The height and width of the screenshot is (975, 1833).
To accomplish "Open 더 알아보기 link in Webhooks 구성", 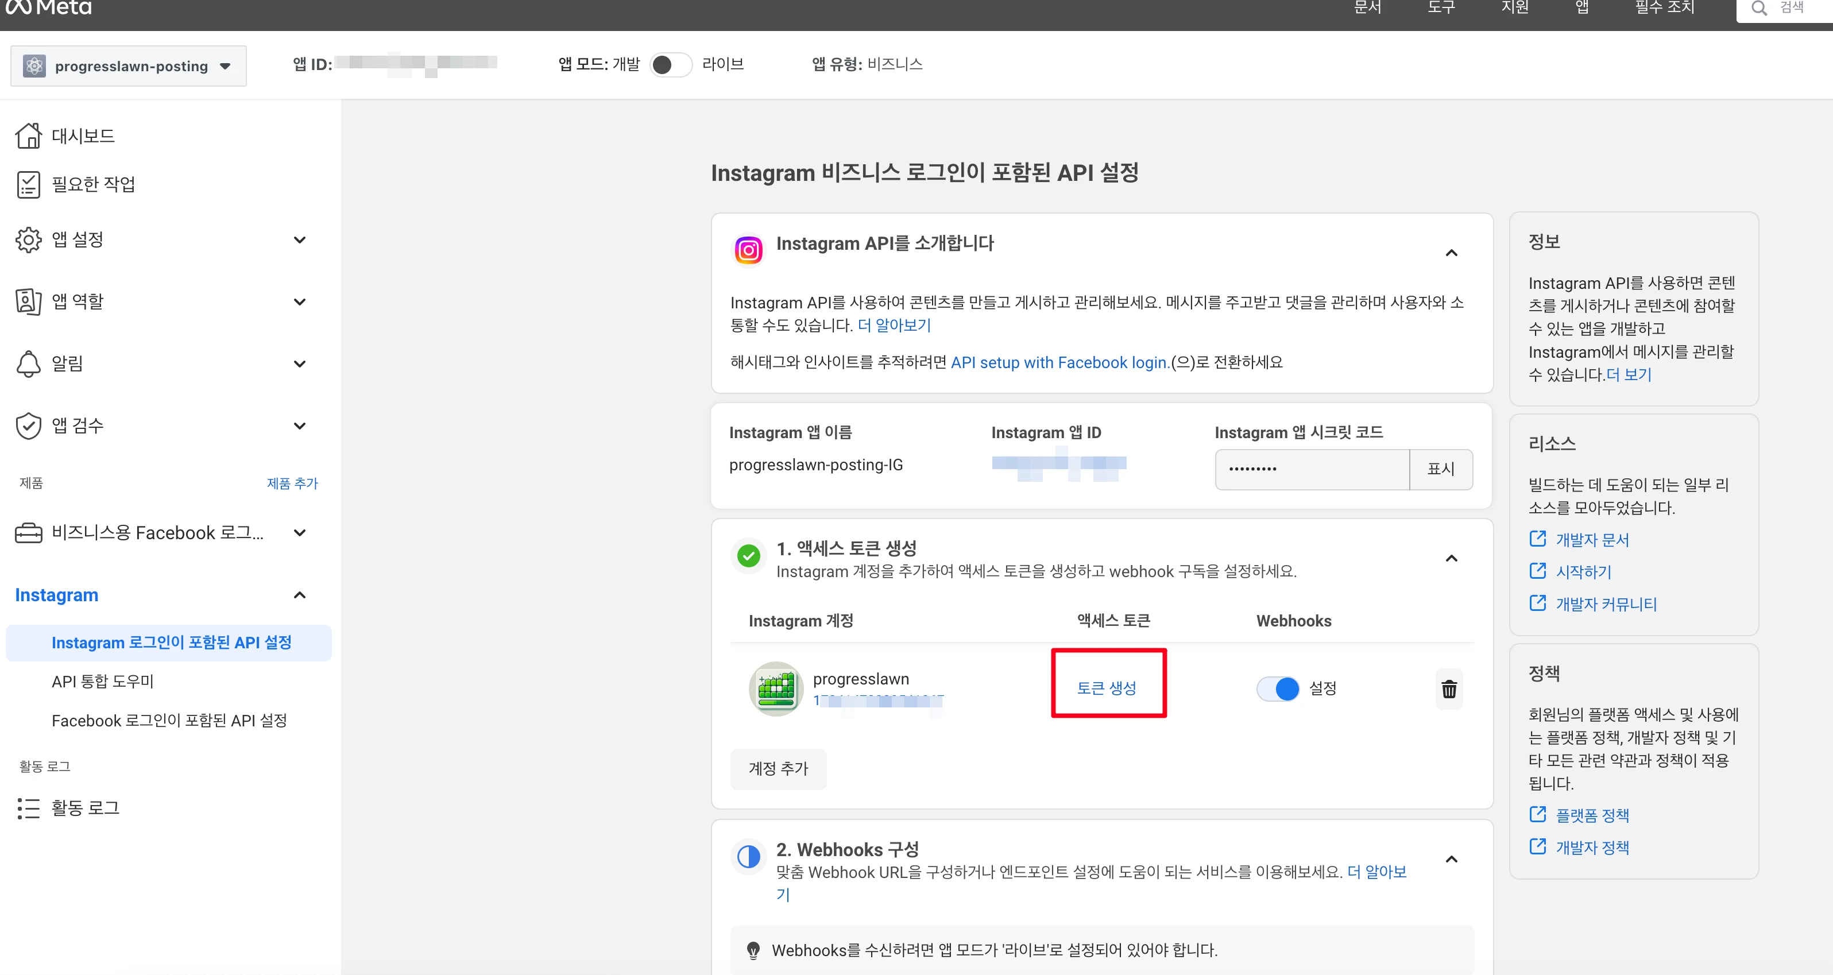I will [1377, 872].
